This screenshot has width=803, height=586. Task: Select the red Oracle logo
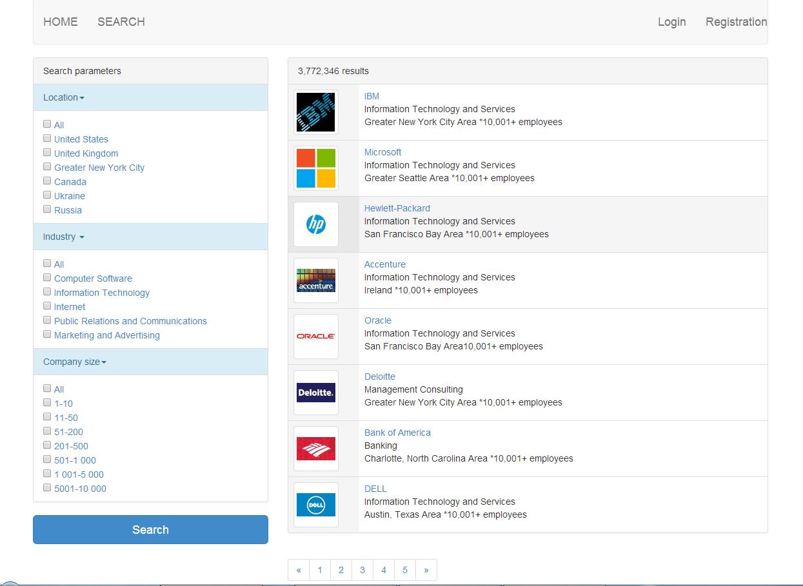coord(315,337)
